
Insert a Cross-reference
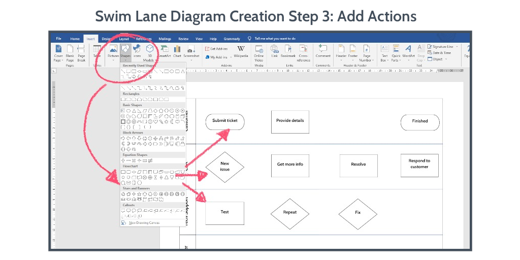click(x=303, y=53)
